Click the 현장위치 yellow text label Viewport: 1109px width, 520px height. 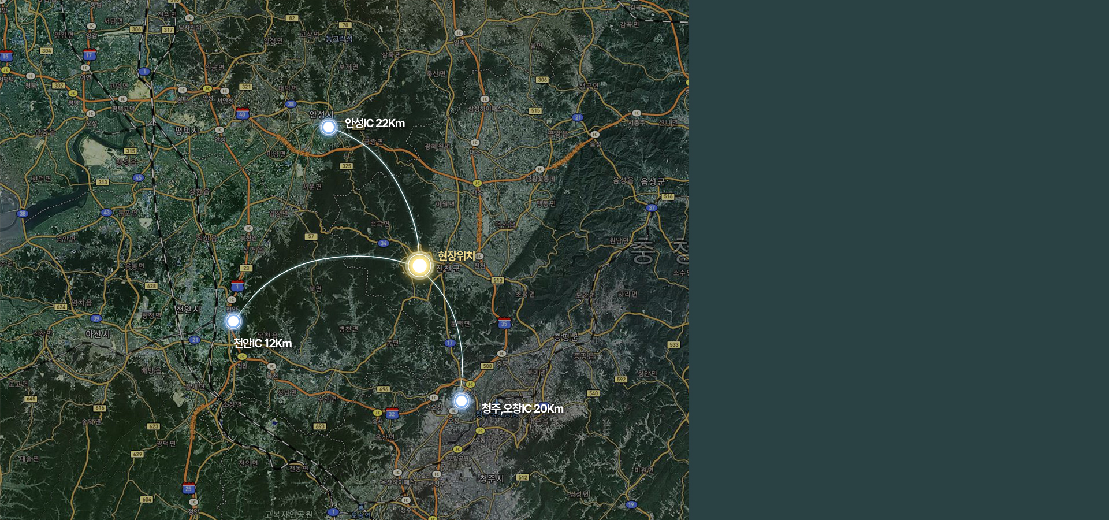pos(456,255)
